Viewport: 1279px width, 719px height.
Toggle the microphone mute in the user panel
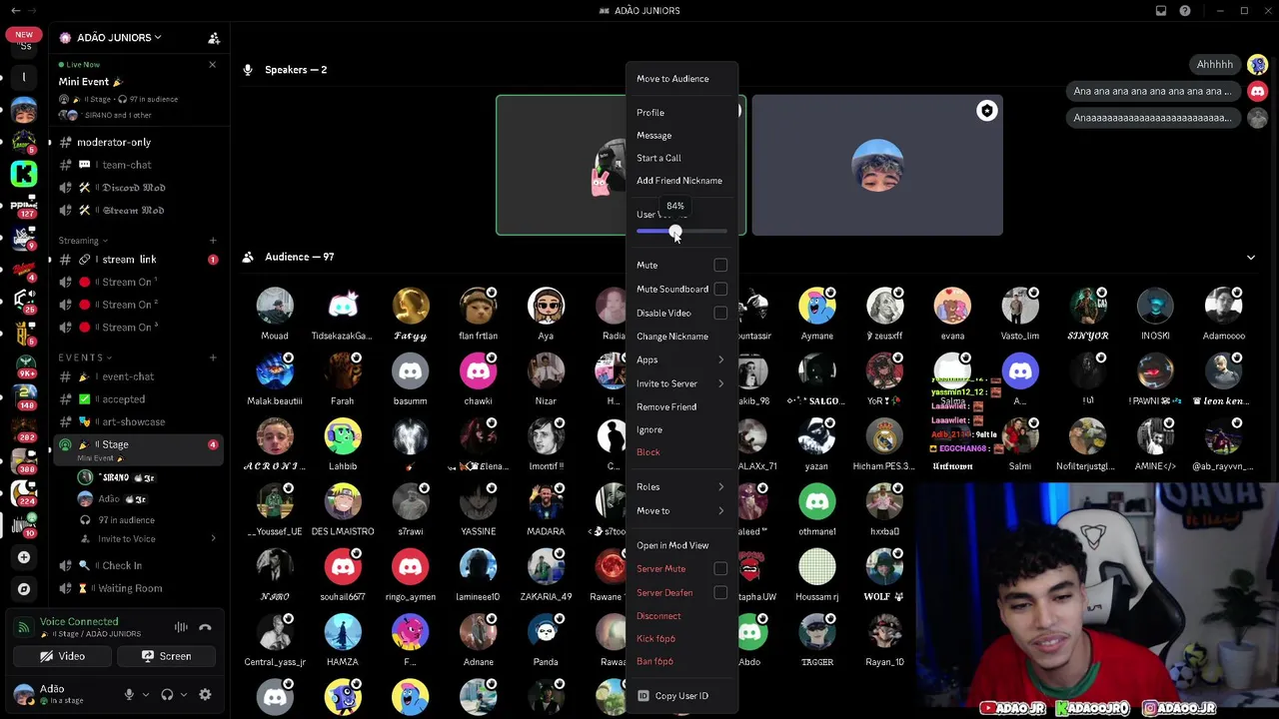[x=129, y=694]
